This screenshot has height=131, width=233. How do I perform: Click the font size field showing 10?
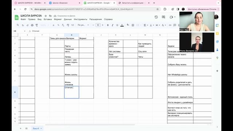98,25
